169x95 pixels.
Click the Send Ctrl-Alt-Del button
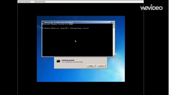coord(24,2)
